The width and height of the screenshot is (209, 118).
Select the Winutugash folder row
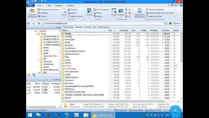coord(121,39)
